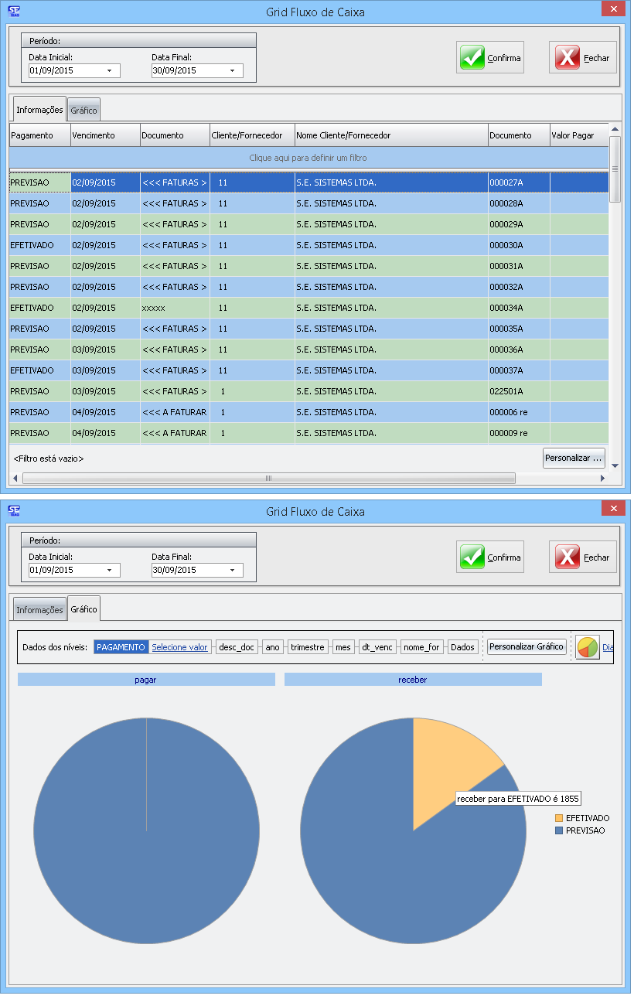Select the trimestre level field
Image resolution: width=634 pixels, height=999 pixels.
click(308, 647)
